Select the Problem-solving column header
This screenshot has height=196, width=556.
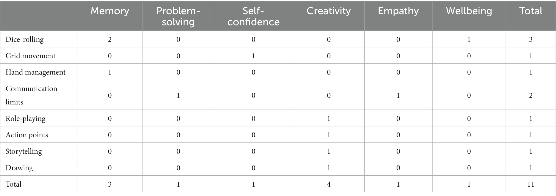[x=178, y=16]
